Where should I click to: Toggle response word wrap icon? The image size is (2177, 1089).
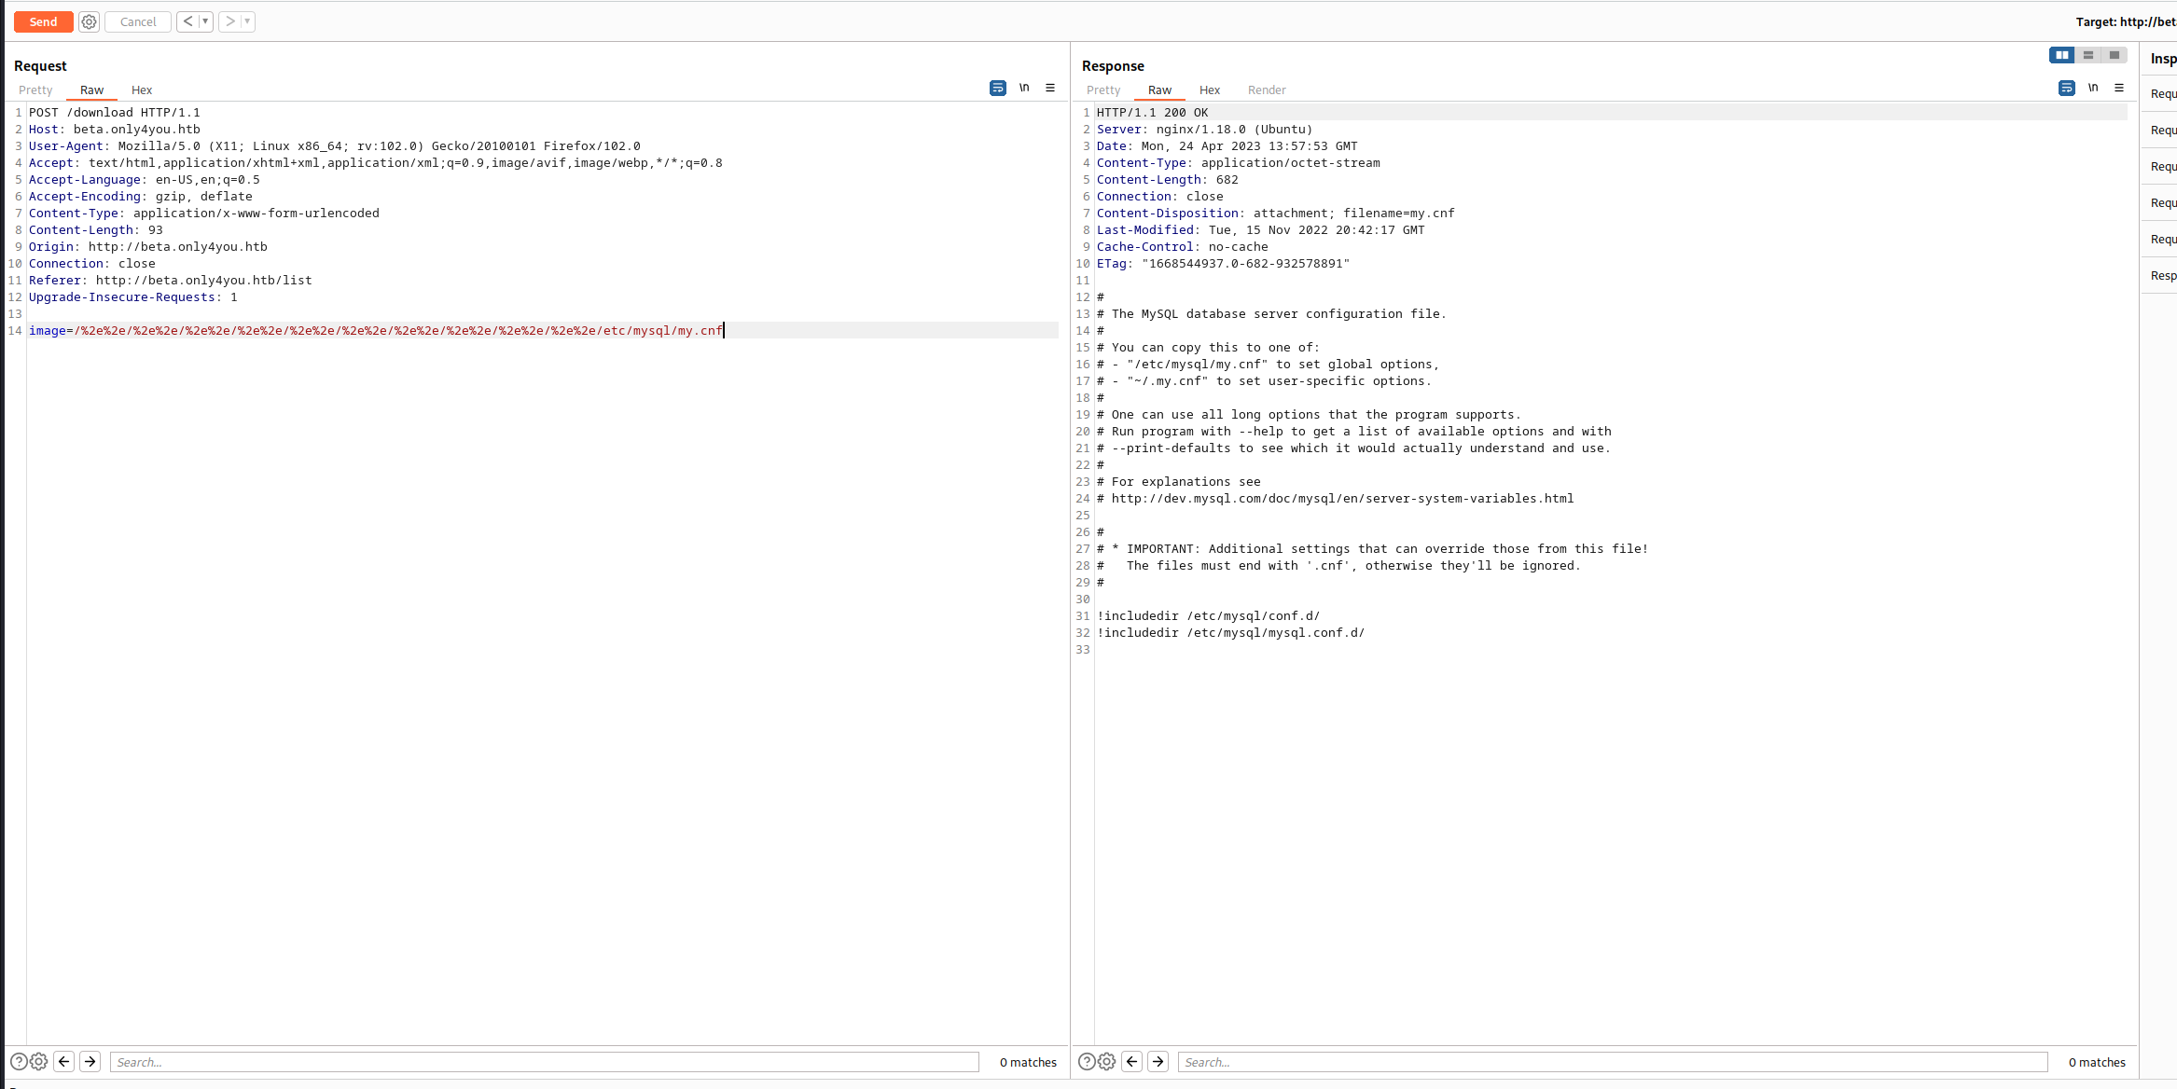coord(2066,88)
